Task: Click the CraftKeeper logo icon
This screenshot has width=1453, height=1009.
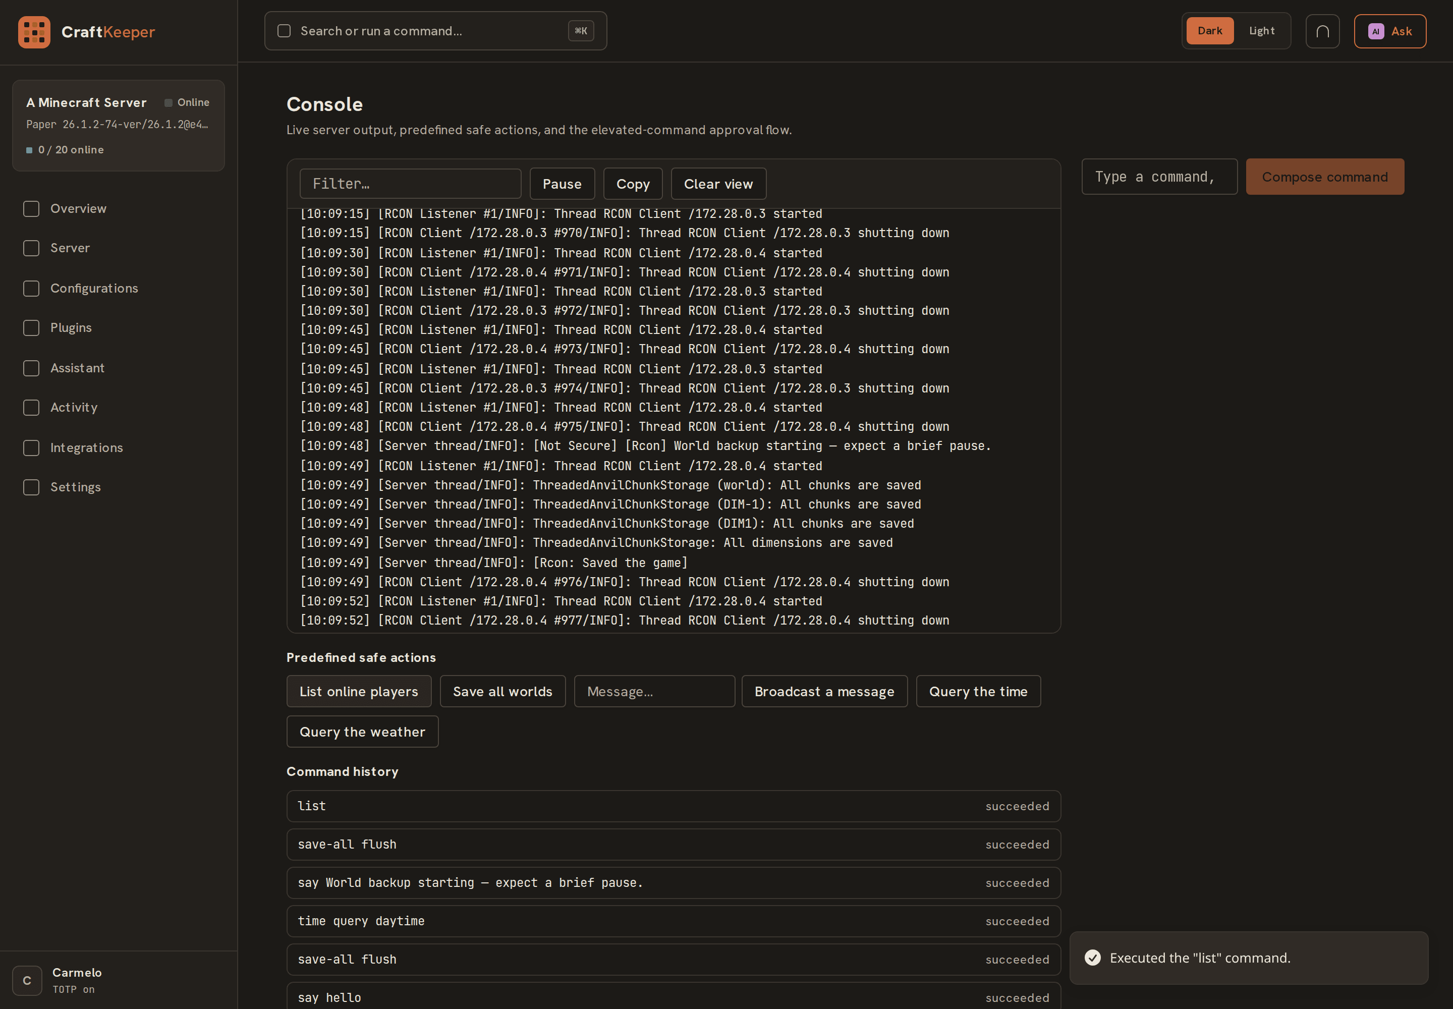Action: (x=34, y=32)
